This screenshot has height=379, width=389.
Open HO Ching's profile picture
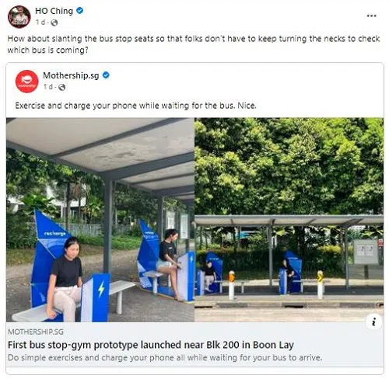pyautogui.click(x=19, y=16)
